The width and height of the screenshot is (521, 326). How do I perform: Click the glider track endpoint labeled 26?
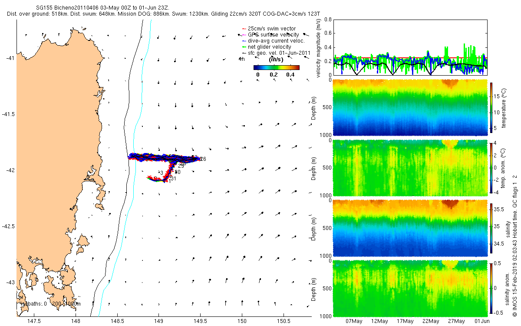(x=203, y=159)
